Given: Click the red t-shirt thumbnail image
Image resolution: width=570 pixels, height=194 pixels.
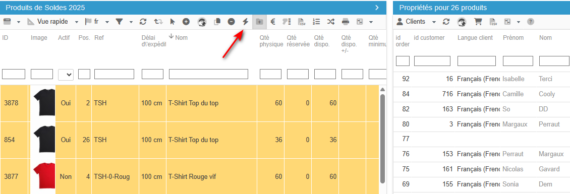Looking at the screenshot, I should click(43, 176).
